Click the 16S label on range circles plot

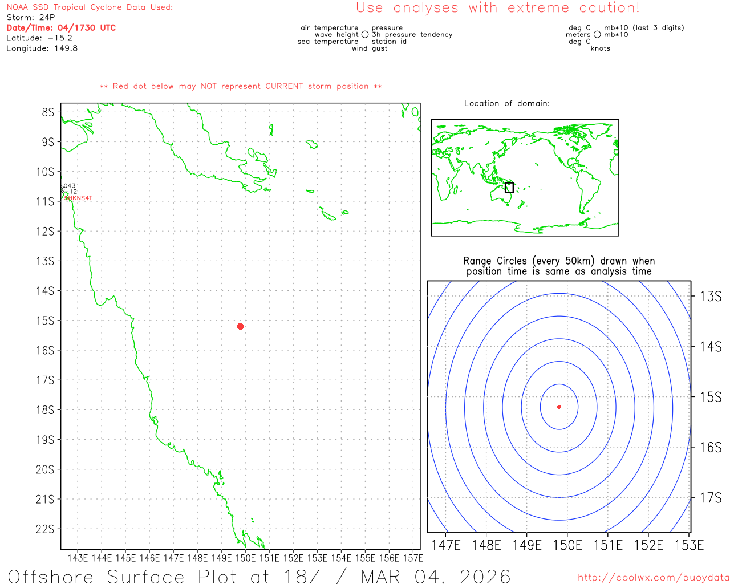(711, 447)
